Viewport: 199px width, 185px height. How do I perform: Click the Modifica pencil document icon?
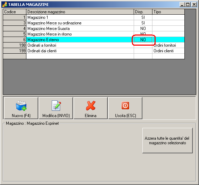click(56, 106)
